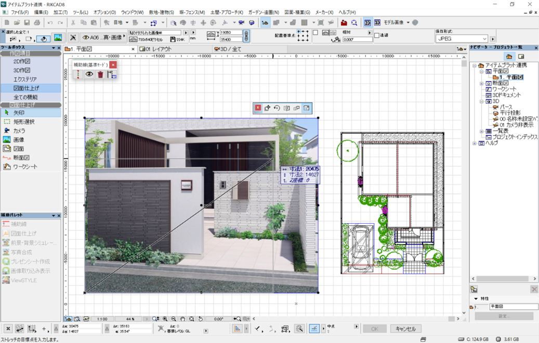
Task: Click the zoom in magnifier at bottom bar
Action: point(165,319)
